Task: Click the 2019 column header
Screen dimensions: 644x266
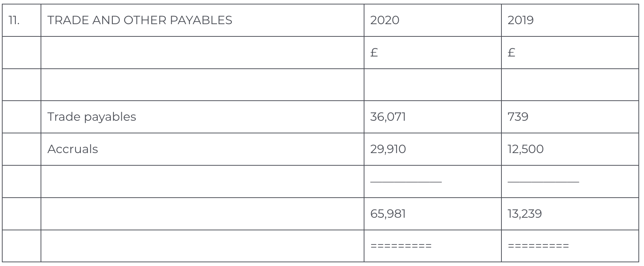Action: (x=520, y=20)
